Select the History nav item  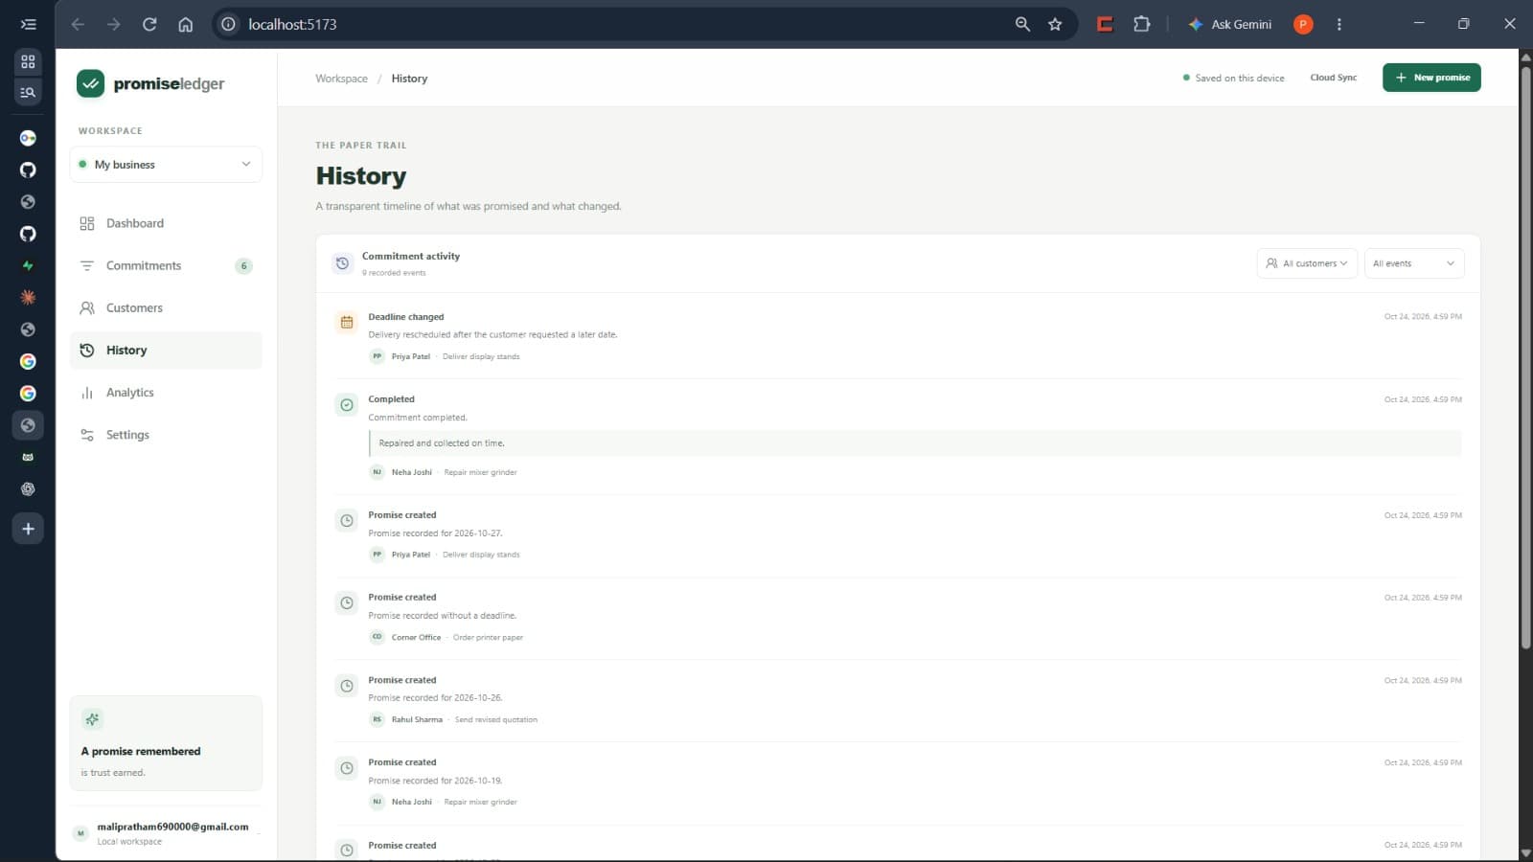click(x=166, y=351)
